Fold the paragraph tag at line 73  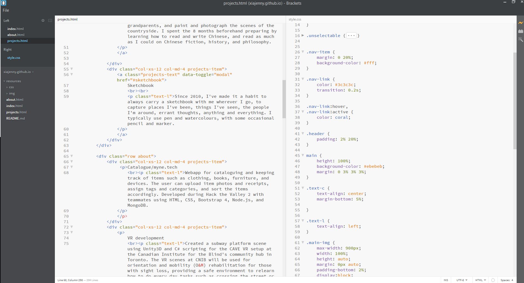click(72, 232)
